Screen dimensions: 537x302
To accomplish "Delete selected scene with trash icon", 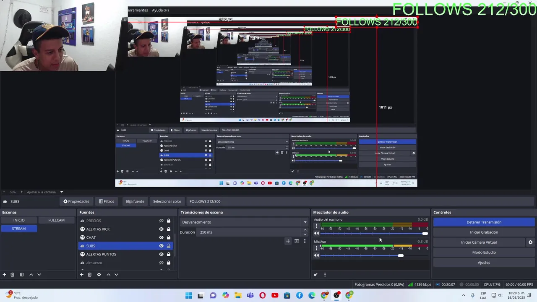I will (13, 275).
